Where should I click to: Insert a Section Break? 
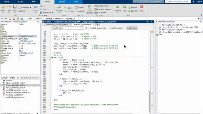tap(101, 6)
